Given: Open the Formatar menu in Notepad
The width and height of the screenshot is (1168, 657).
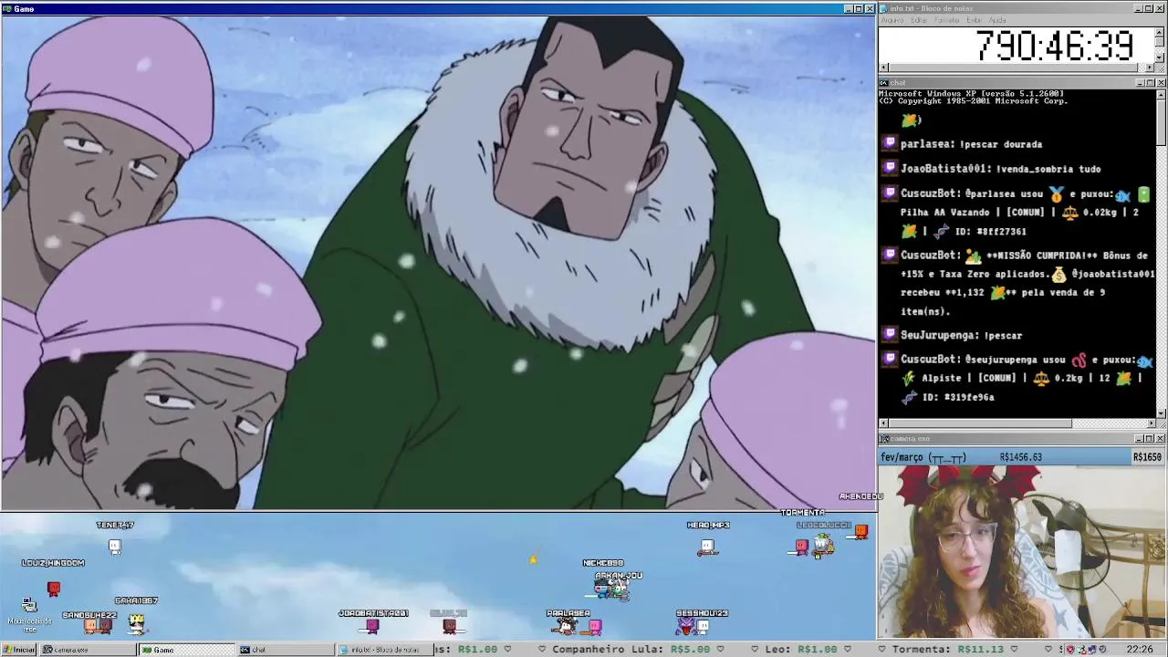Looking at the screenshot, I should [x=947, y=20].
